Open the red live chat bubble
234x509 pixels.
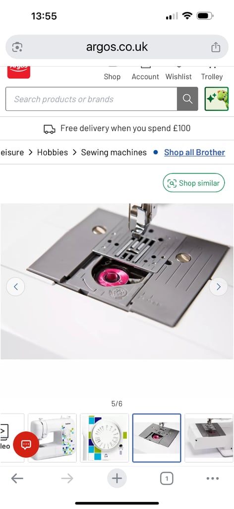coord(26,444)
